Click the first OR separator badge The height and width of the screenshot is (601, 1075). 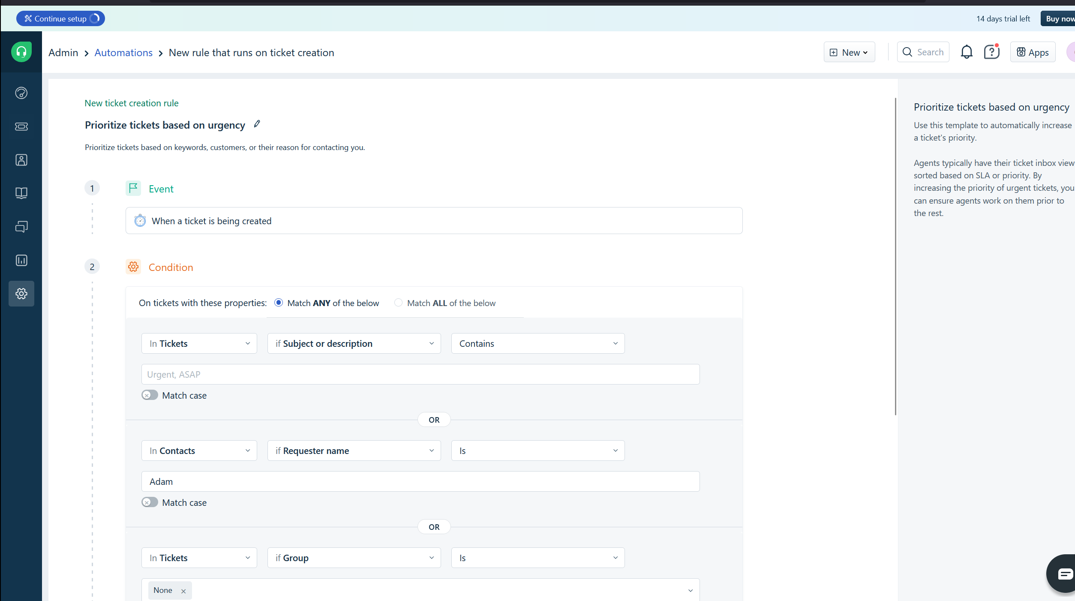(x=434, y=420)
